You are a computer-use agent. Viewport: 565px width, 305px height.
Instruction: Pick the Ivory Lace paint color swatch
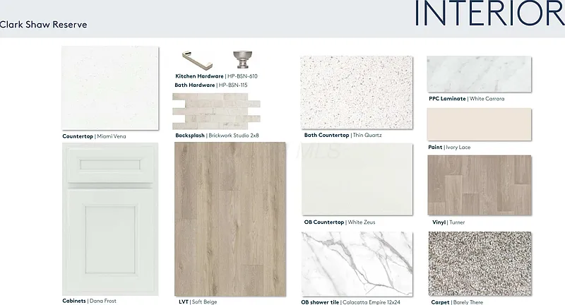(x=479, y=124)
